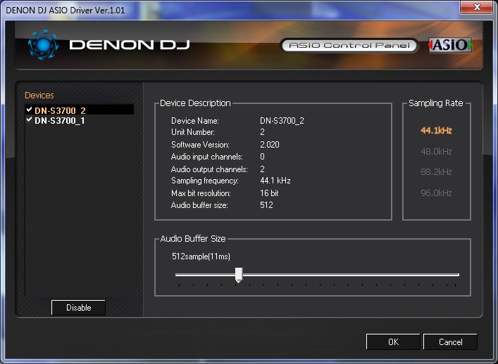The width and height of the screenshot is (498, 364).
Task: Select DN-S3700_2 in the Devices list
Action: 60,110
